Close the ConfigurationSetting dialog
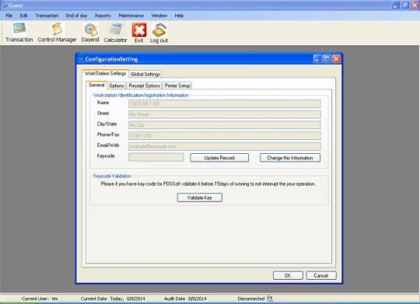 coord(337,59)
